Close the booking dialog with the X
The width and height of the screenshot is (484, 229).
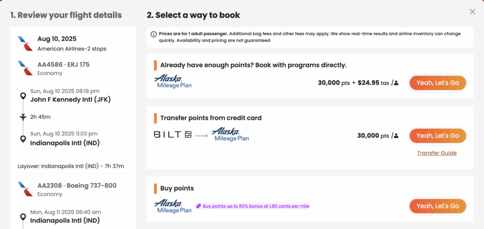coord(472,12)
